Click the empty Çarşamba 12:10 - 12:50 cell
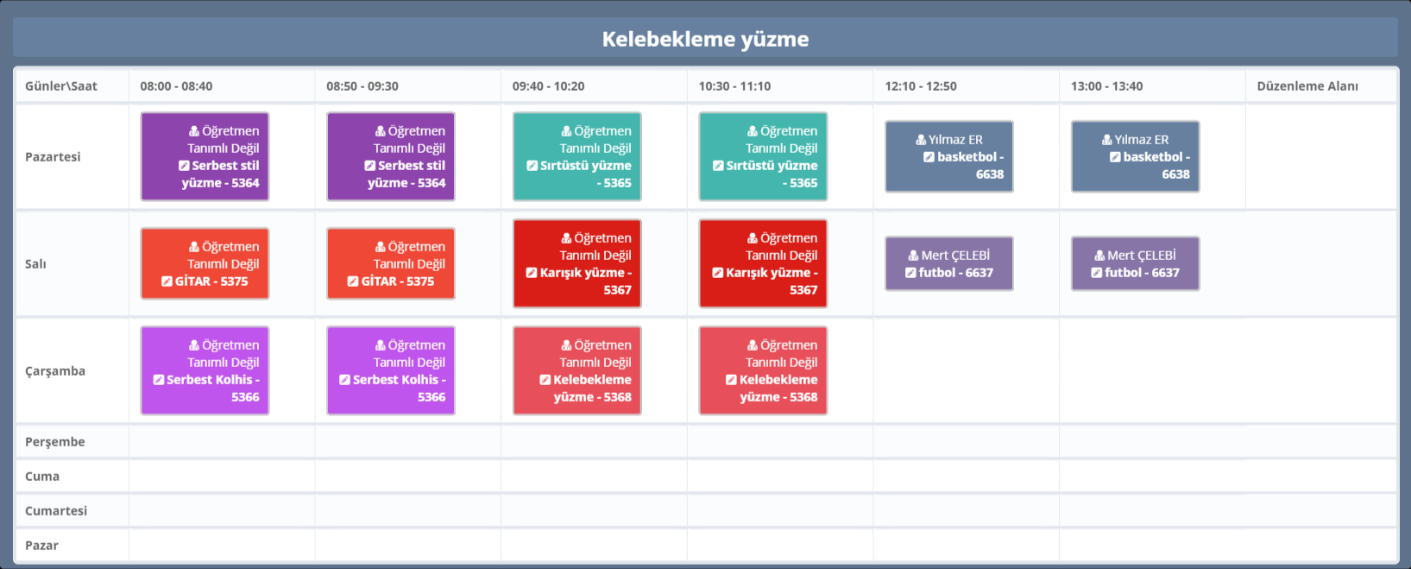 (x=966, y=370)
